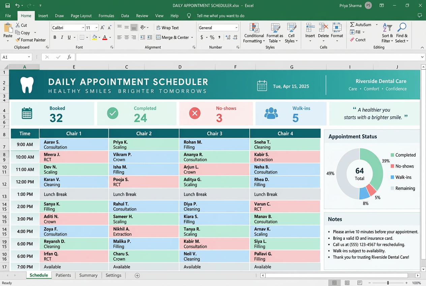426x286 pixels.
Task: Click the Copy icon in Clipboard group
Action: pos(18,33)
